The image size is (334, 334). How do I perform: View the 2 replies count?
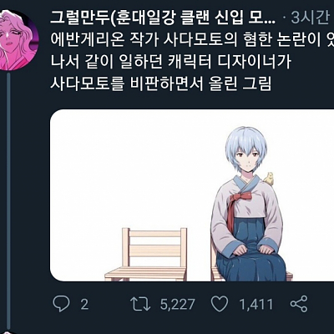[x=84, y=304]
